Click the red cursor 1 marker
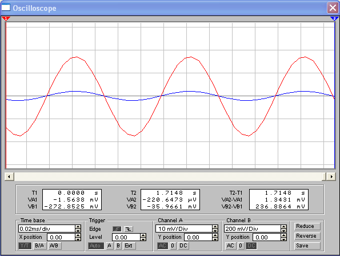The height and width of the screenshot is (256, 340). (x=6, y=19)
